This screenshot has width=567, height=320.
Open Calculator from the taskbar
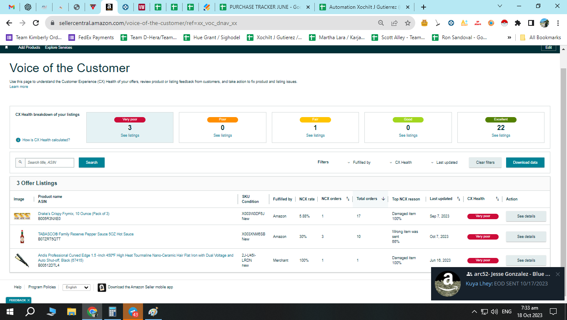tap(112, 312)
